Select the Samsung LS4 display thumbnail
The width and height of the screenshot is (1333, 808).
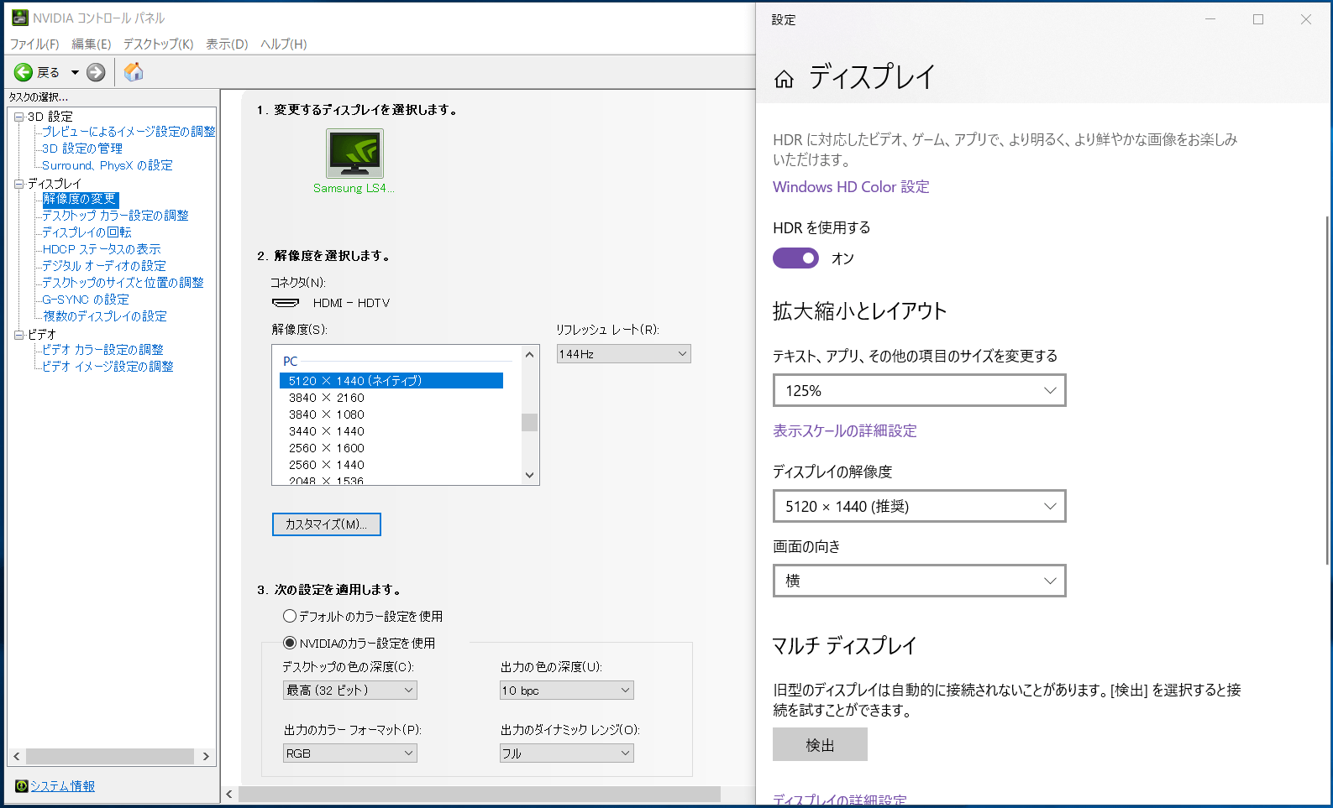(354, 154)
